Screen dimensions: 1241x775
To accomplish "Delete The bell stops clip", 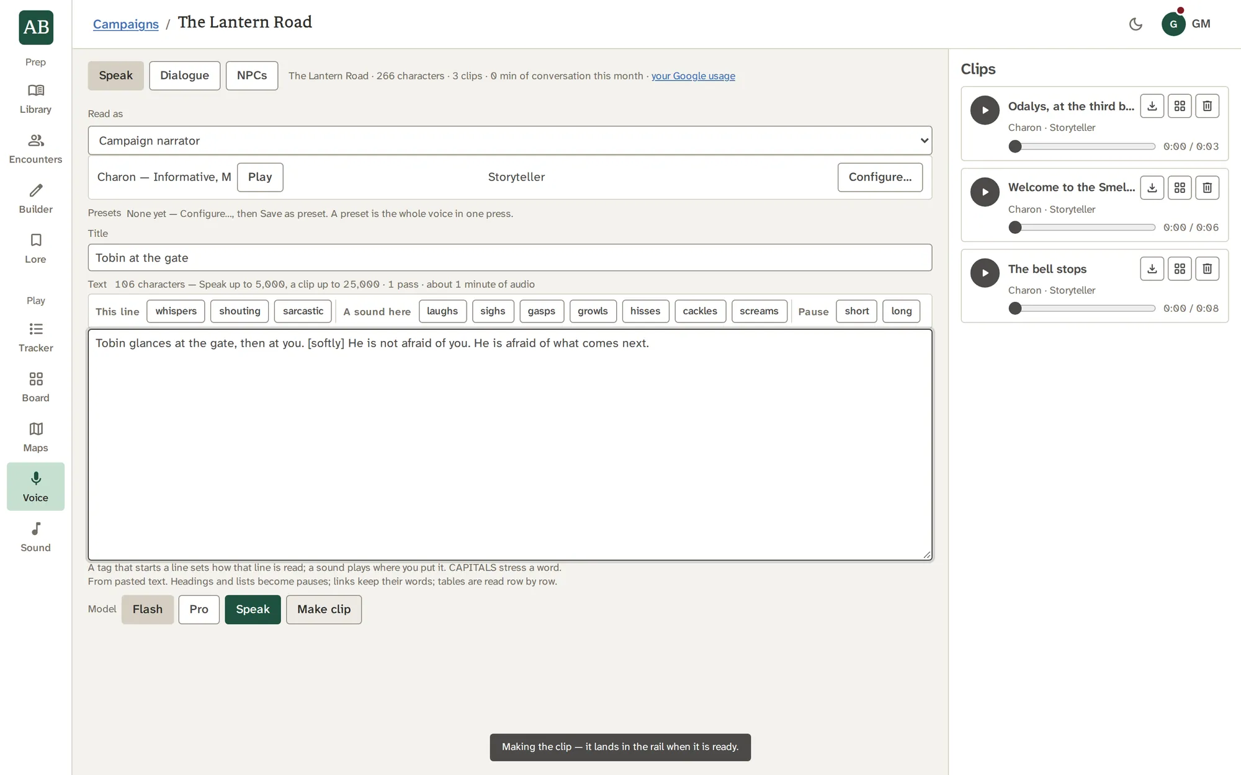I will (1207, 268).
